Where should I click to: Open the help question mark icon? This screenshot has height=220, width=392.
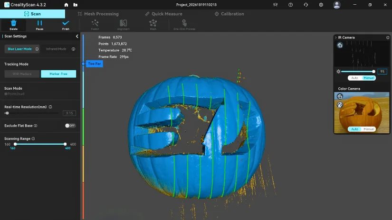290,5
